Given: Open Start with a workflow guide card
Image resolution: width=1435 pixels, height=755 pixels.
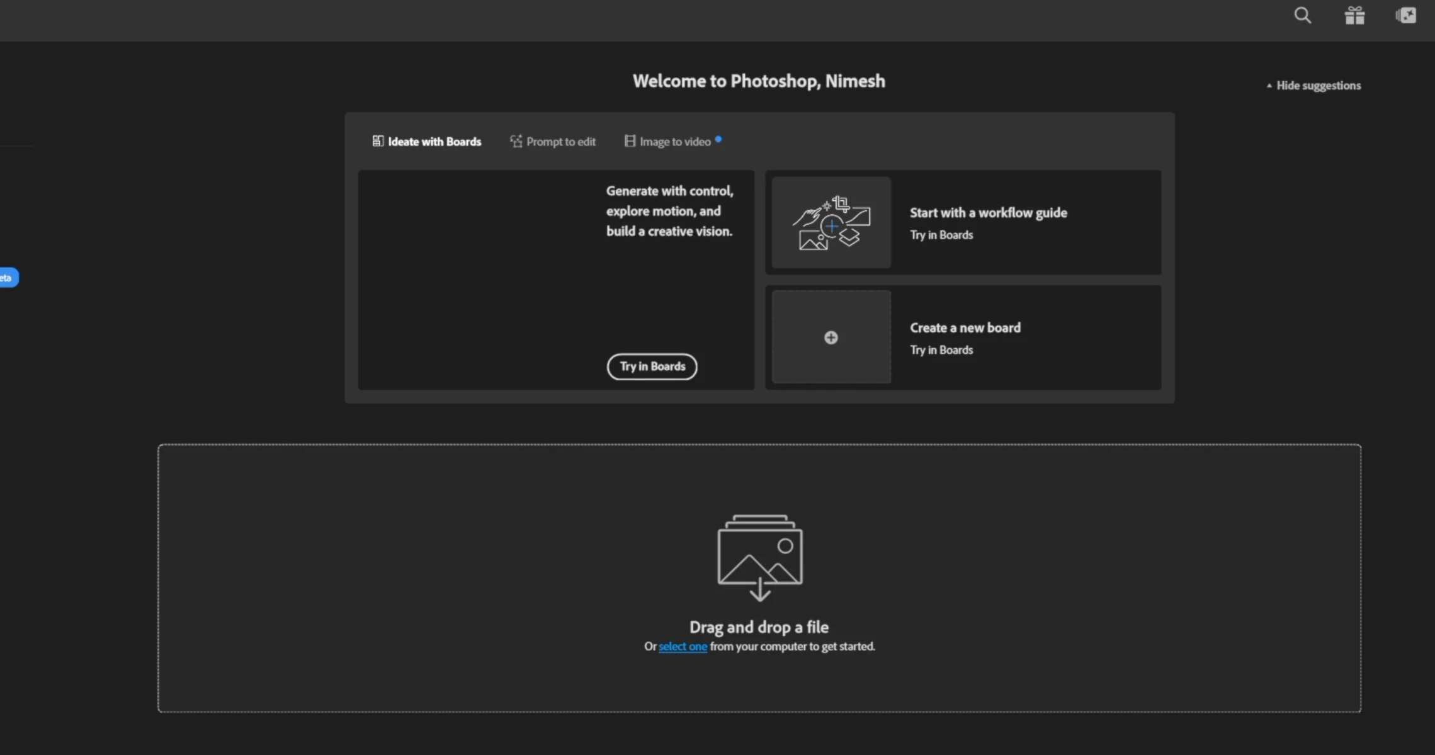Looking at the screenshot, I should point(963,222).
